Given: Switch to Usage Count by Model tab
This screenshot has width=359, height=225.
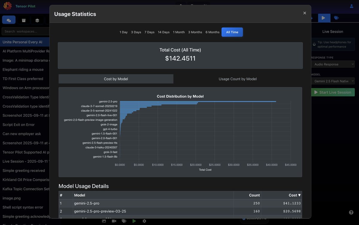Looking at the screenshot, I should point(238,79).
